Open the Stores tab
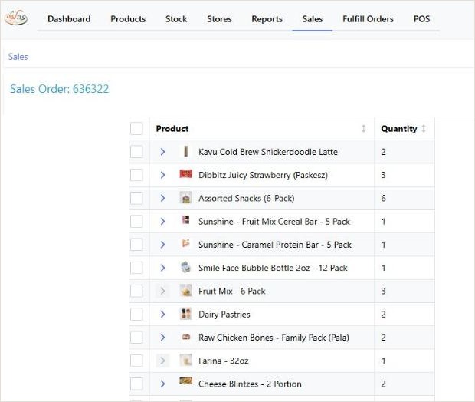This screenshot has width=475, height=402. [x=219, y=19]
